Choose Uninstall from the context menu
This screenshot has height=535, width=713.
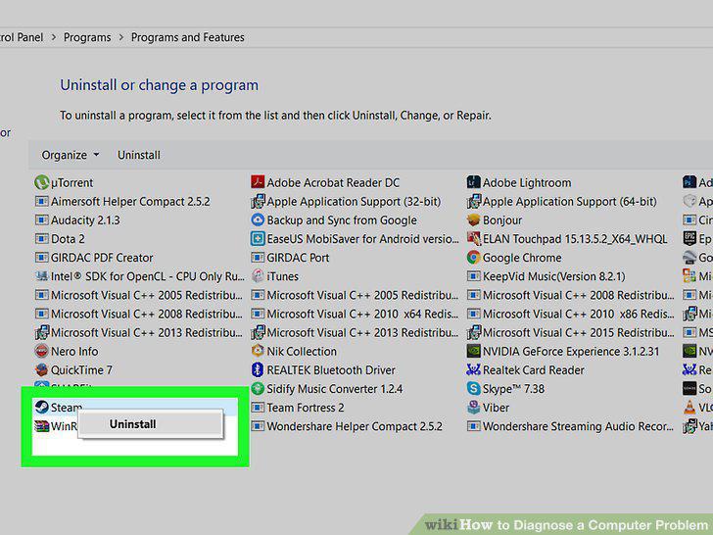pos(150,424)
